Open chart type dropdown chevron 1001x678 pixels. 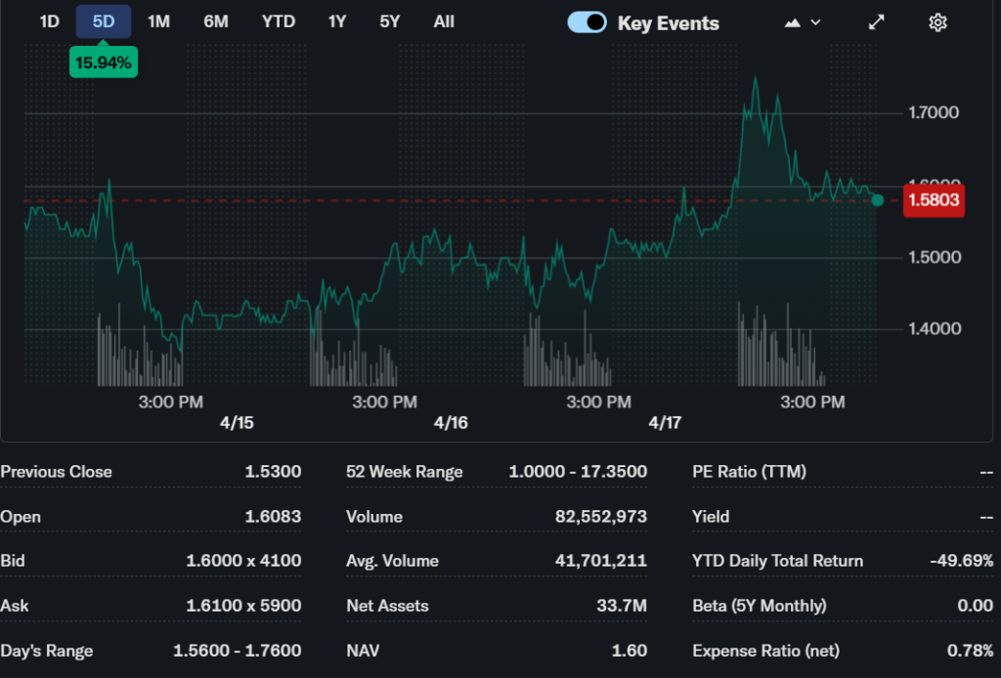coord(816,22)
